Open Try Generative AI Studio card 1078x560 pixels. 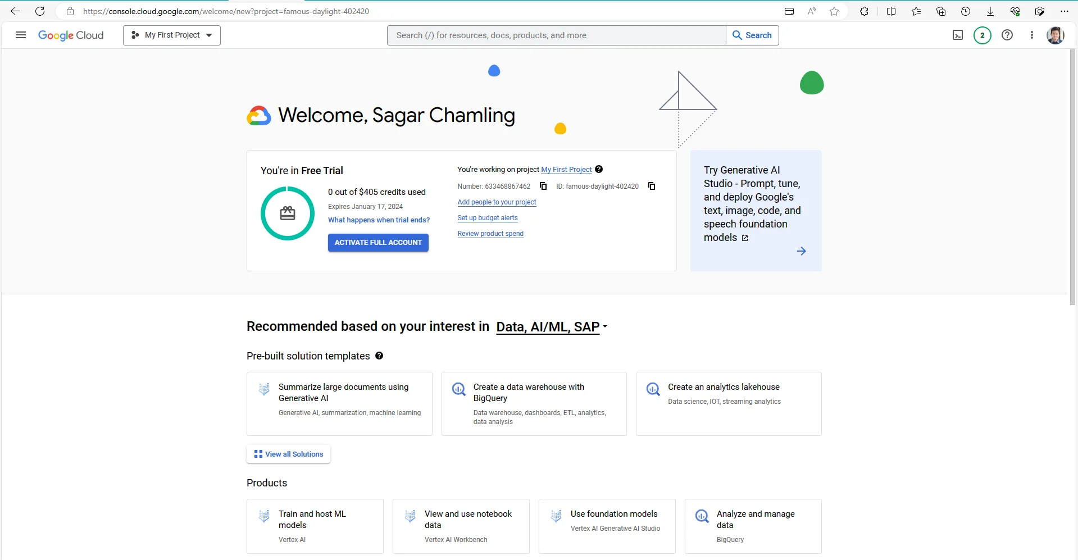[x=756, y=211]
